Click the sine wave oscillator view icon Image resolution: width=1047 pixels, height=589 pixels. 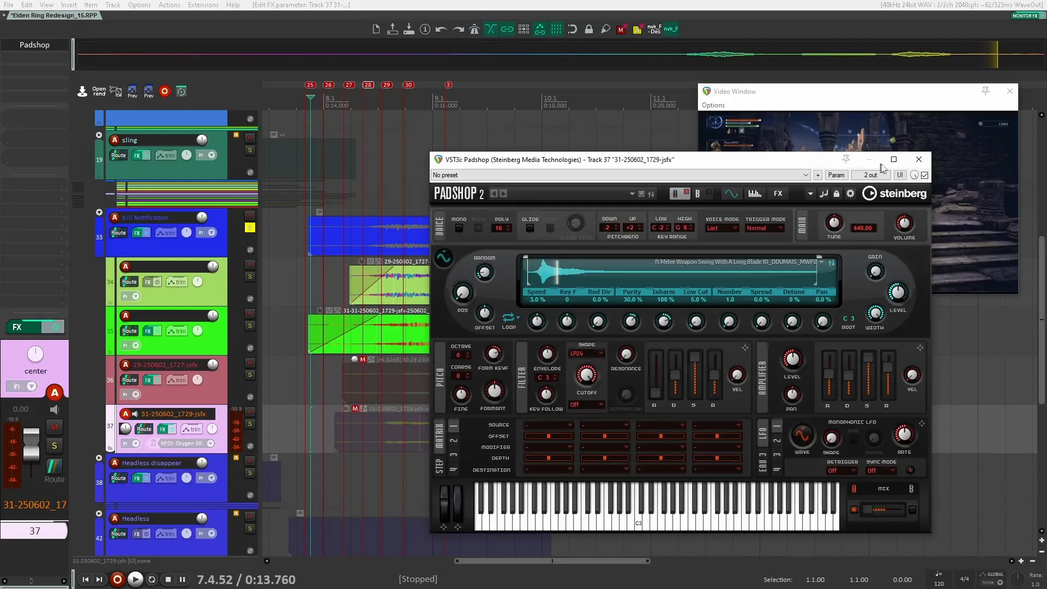coord(731,193)
